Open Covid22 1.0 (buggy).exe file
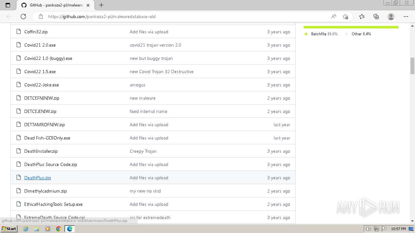The width and height of the screenshot is (415, 233). click(x=48, y=58)
